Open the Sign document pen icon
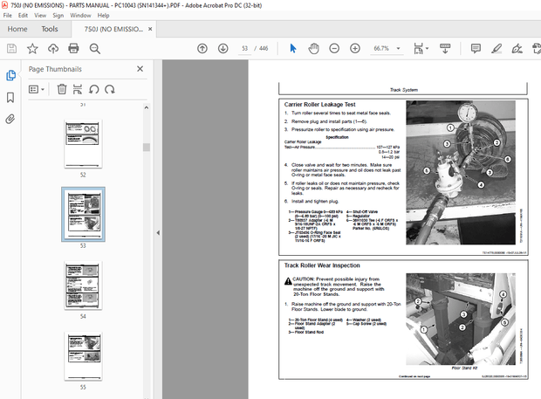 click(517, 49)
